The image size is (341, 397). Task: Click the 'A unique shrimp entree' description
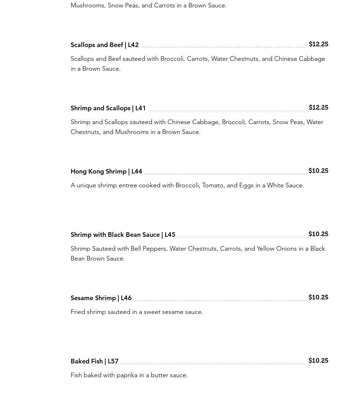(x=187, y=185)
